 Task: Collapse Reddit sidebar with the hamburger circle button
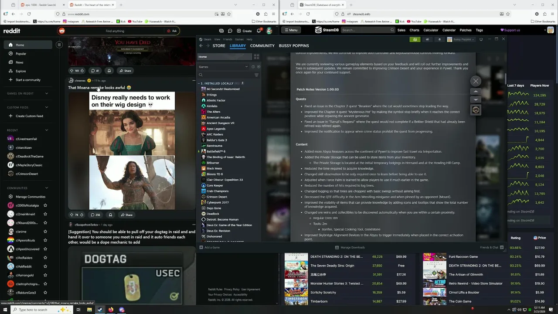[x=59, y=44]
